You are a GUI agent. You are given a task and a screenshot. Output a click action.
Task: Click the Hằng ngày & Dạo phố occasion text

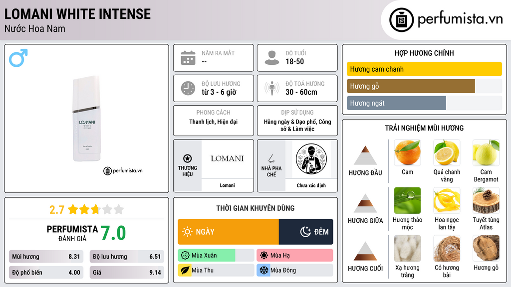tap(297, 125)
